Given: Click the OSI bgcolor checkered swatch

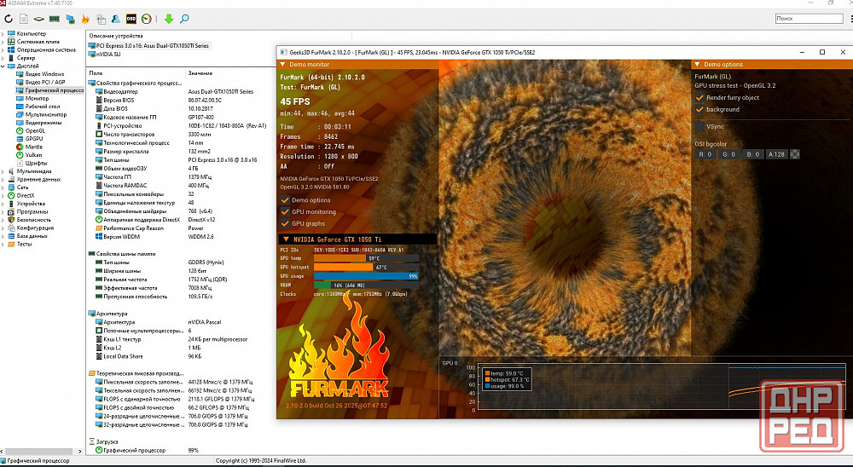Looking at the screenshot, I should tap(795, 154).
